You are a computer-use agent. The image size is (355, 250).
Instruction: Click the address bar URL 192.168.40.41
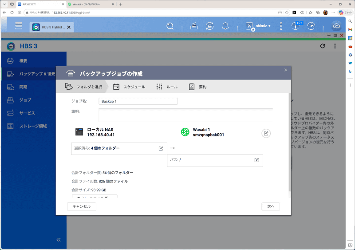pyautogui.click(x=71, y=13)
